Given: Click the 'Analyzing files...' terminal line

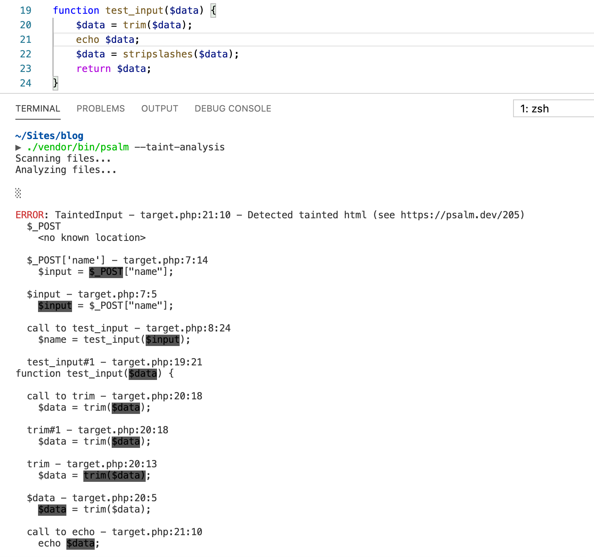Looking at the screenshot, I should pos(66,169).
